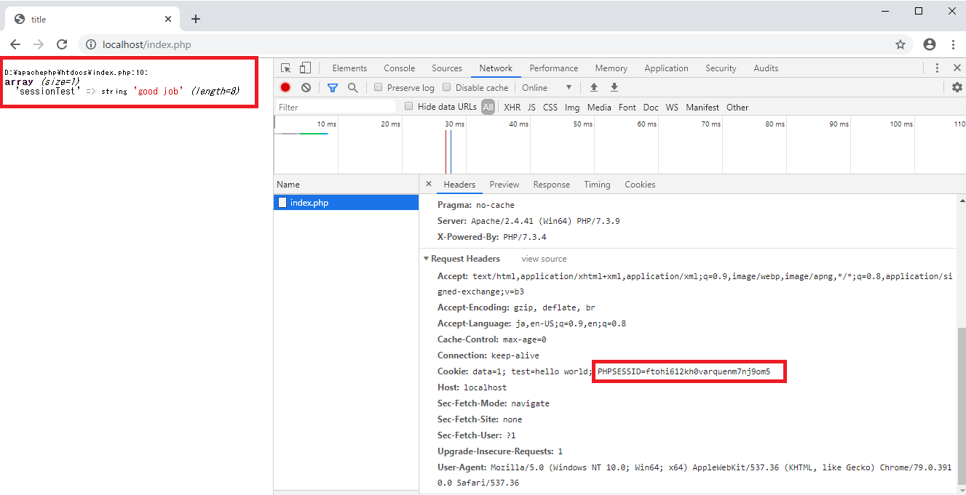The height and width of the screenshot is (495, 966).
Task: Bookmark this page with the star
Action: pyautogui.click(x=900, y=44)
